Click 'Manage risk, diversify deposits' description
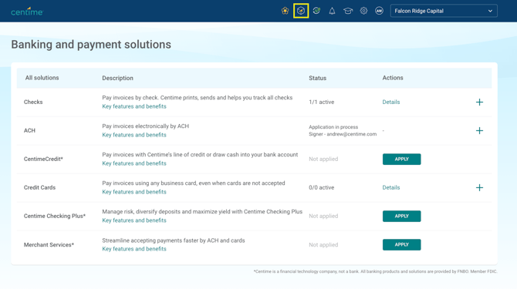Viewport: 517px width, 289px height. (202, 212)
